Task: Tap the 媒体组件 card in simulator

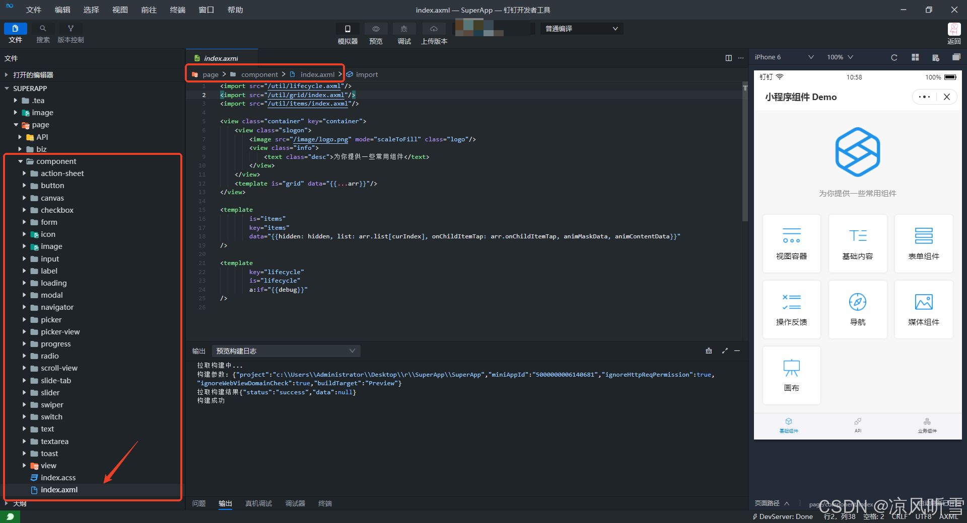Action: click(x=923, y=310)
